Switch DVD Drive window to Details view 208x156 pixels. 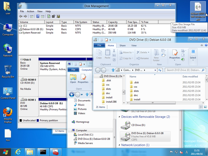pyautogui.click(x=201, y=107)
